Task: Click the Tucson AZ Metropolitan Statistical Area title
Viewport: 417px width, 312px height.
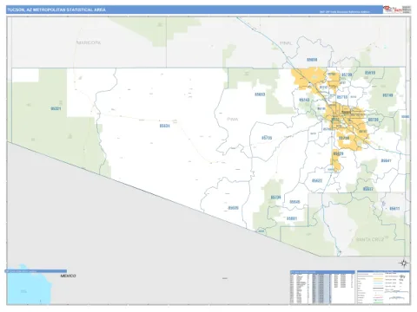Action: [56, 10]
